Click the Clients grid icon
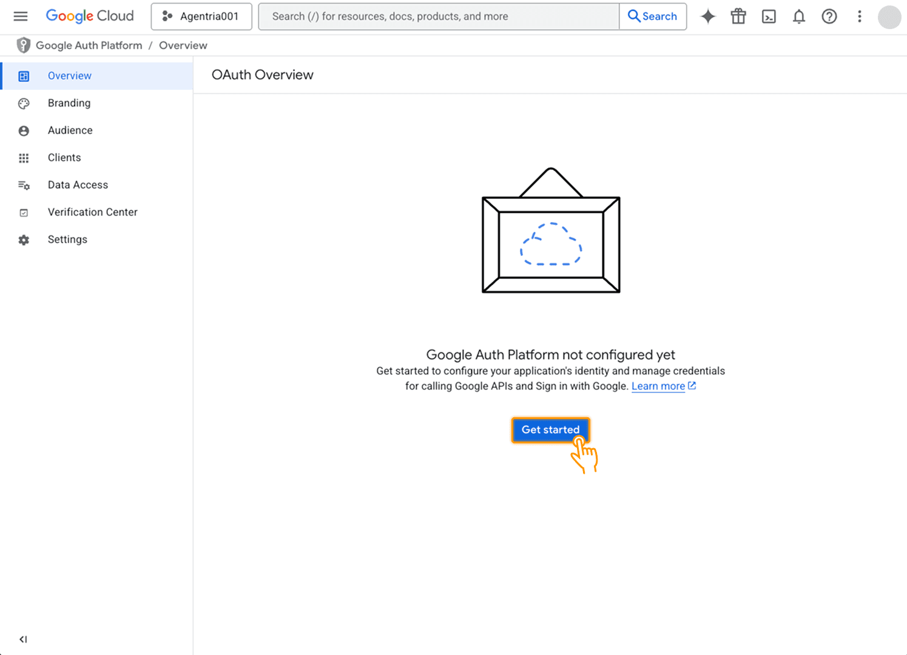 pyautogui.click(x=24, y=158)
